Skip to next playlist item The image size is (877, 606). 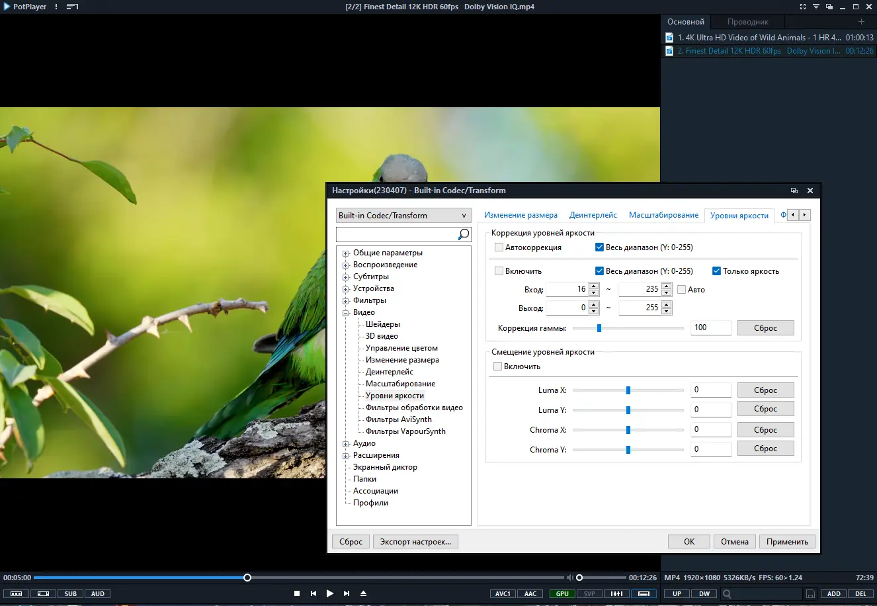[347, 593]
